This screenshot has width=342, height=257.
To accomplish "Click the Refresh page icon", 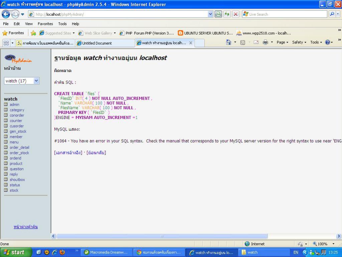I will 227,14.
